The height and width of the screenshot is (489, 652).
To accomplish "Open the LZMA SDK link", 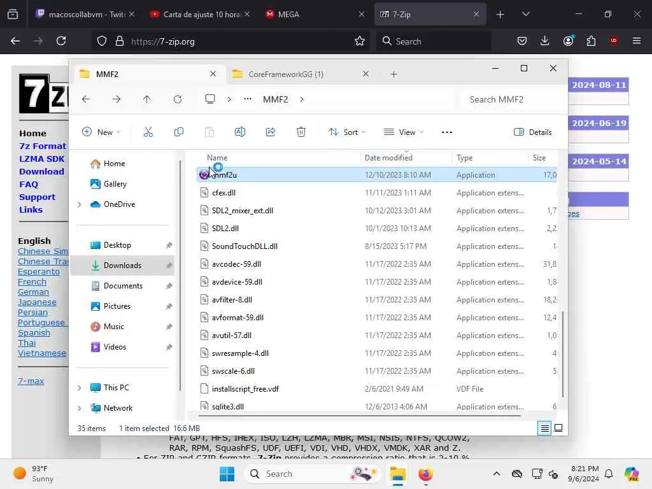I will (41, 159).
